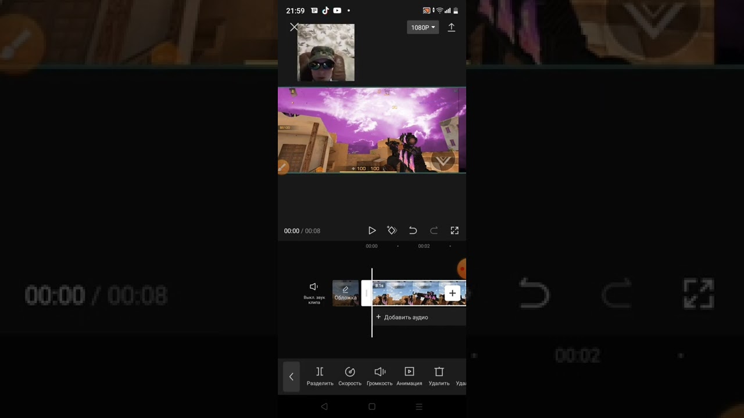Viewport: 744px width, 418px height.
Task: Undo the last edit
Action: [413, 230]
